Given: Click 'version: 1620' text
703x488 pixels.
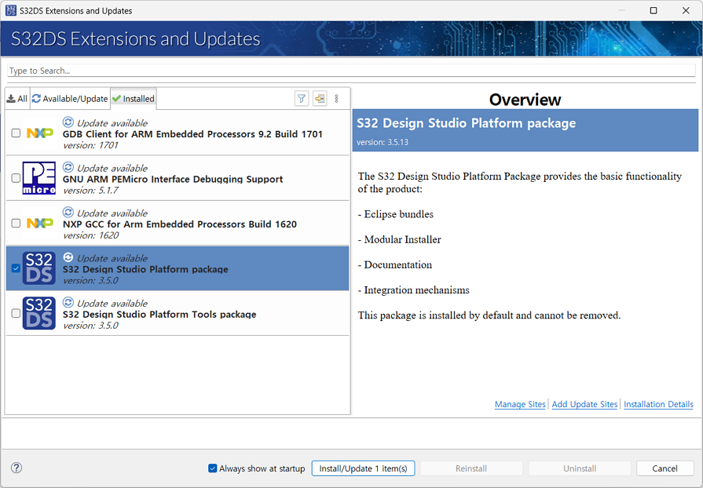Looking at the screenshot, I should 90,235.
